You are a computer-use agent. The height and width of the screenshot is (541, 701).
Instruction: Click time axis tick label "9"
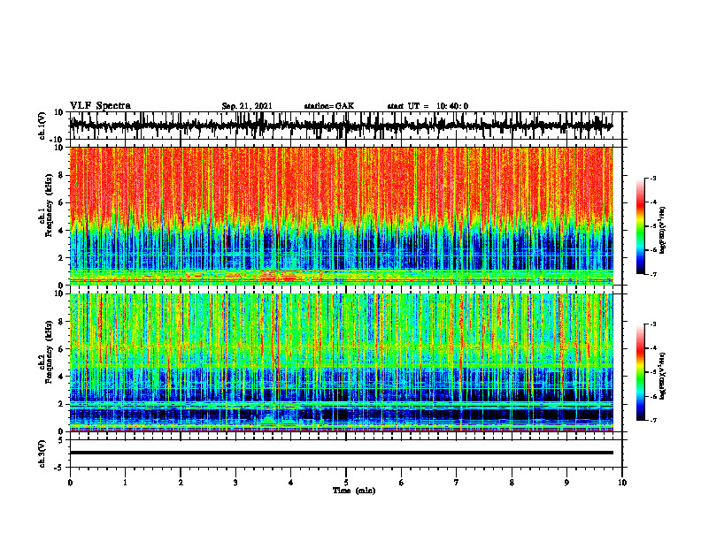(566, 483)
